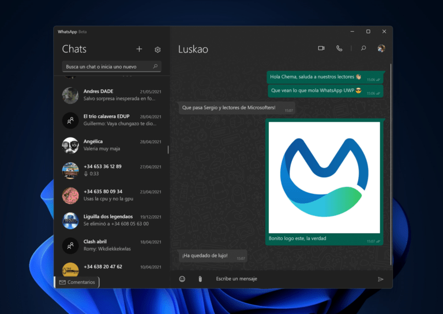Screen dimensions: 443x314
Task: Open the El trio calavera EDUP chat
Action: (112, 120)
